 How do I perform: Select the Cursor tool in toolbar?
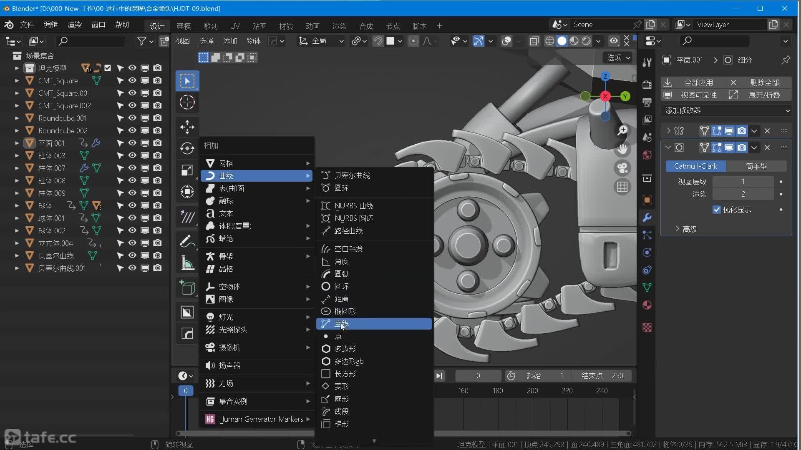point(187,102)
